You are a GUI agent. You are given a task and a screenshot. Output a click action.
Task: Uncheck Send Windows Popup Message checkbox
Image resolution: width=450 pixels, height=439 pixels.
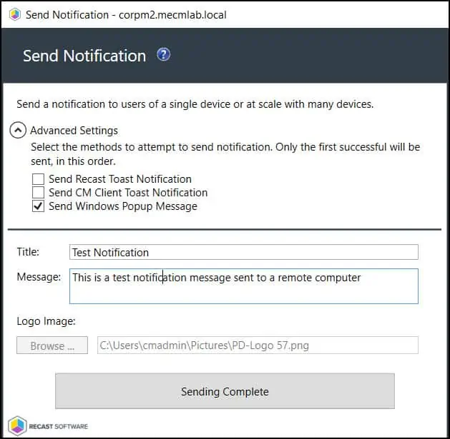pos(38,206)
